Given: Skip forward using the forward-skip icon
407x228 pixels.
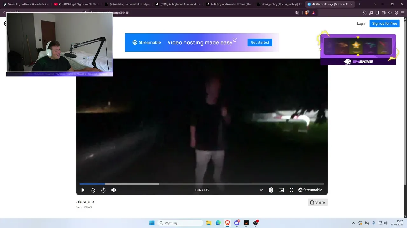Looking at the screenshot, I should click(103, 190).
